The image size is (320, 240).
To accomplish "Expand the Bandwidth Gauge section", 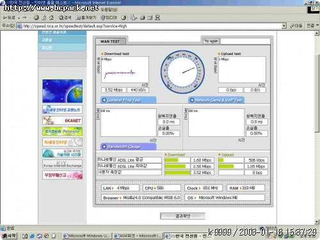I will (128, 147).
